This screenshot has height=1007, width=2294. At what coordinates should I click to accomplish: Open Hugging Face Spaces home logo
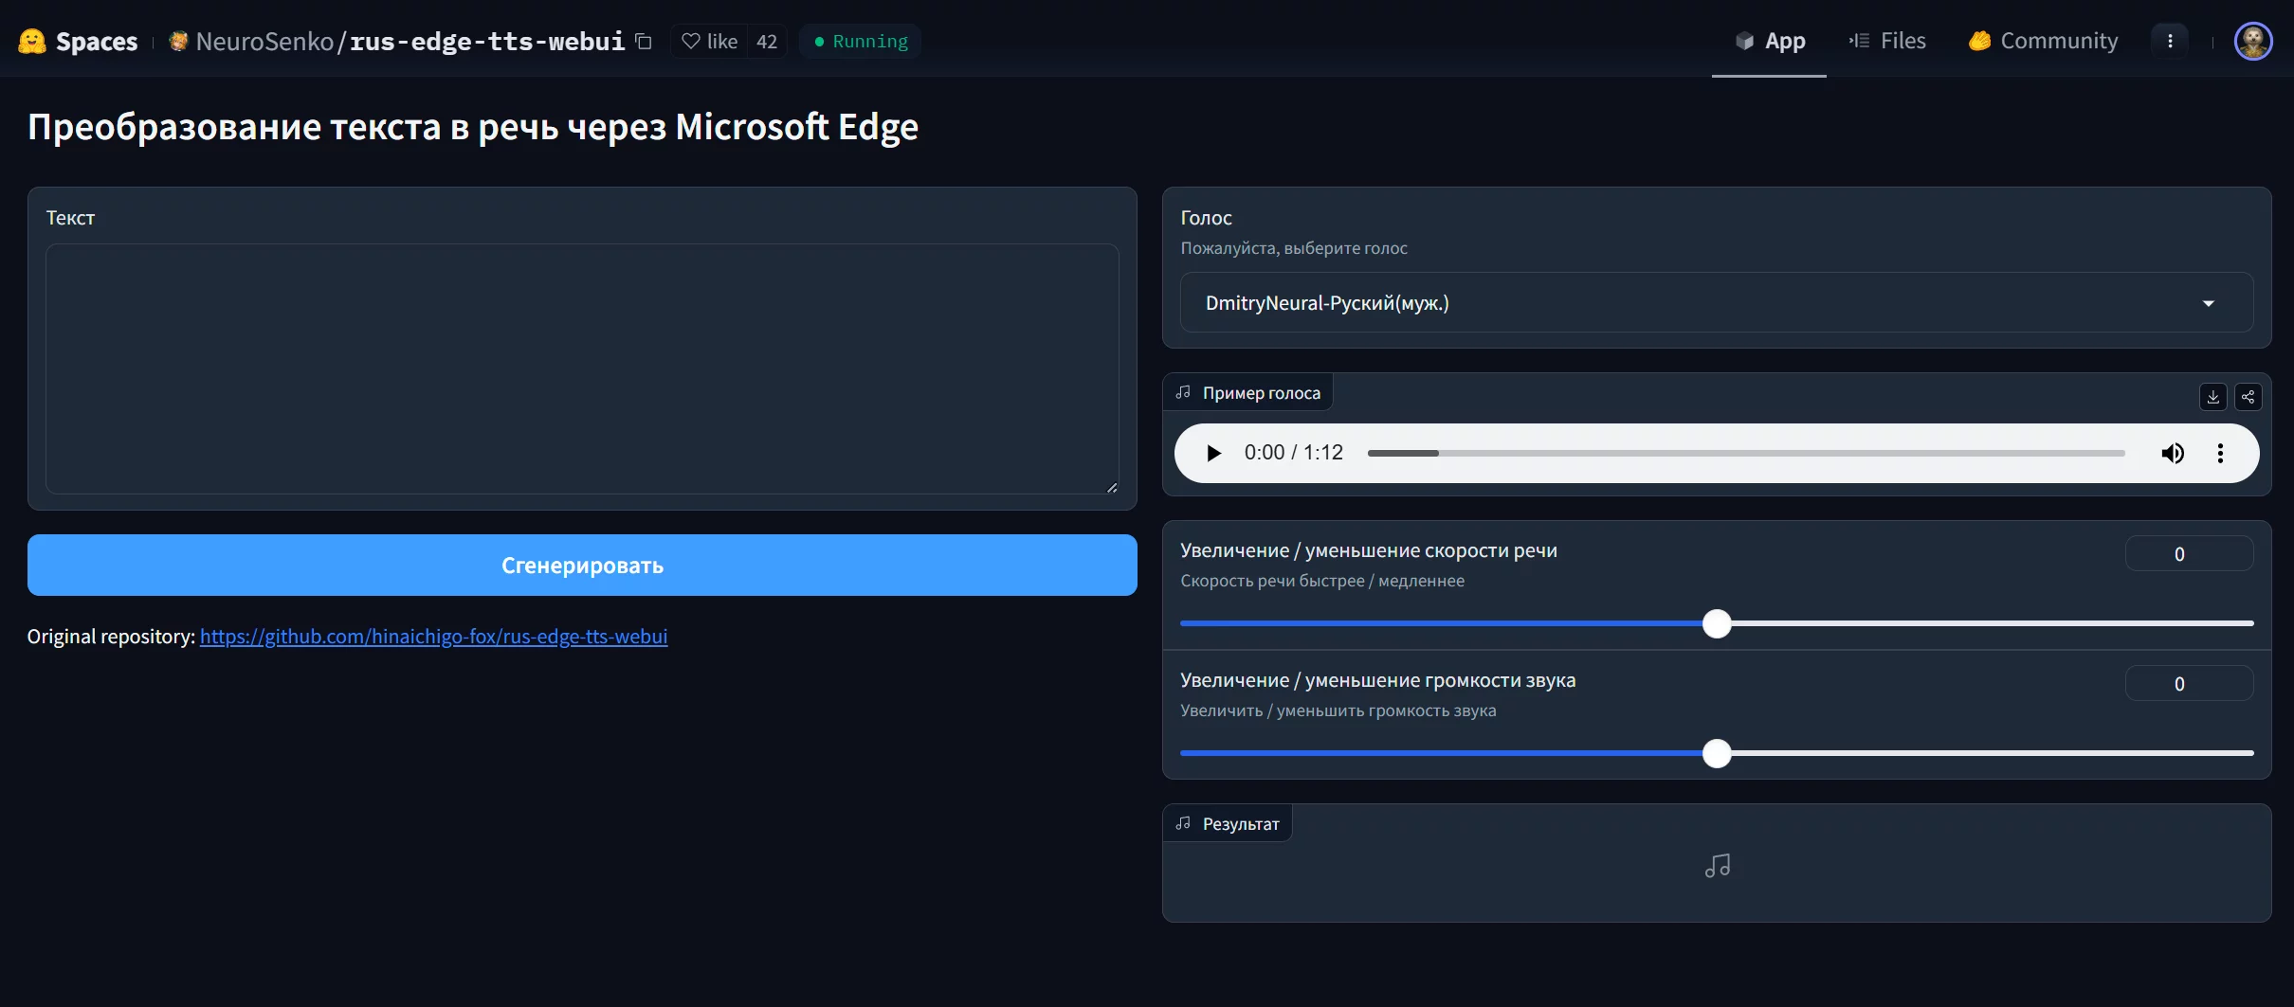78,41
